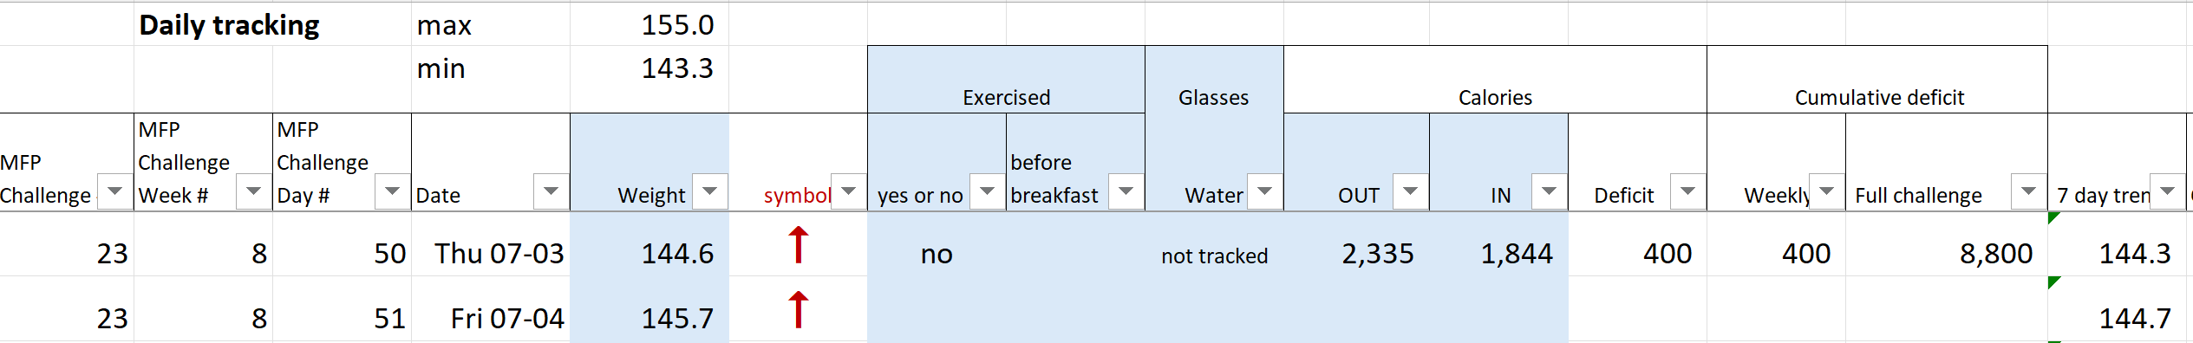The height and width of the screenshot is (343, 2193).
Task: Select the red up arrow for Thu 07-03
Action: [799, 244]
